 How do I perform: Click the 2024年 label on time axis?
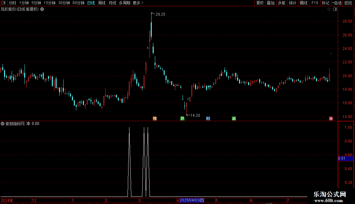pos(7,200)
